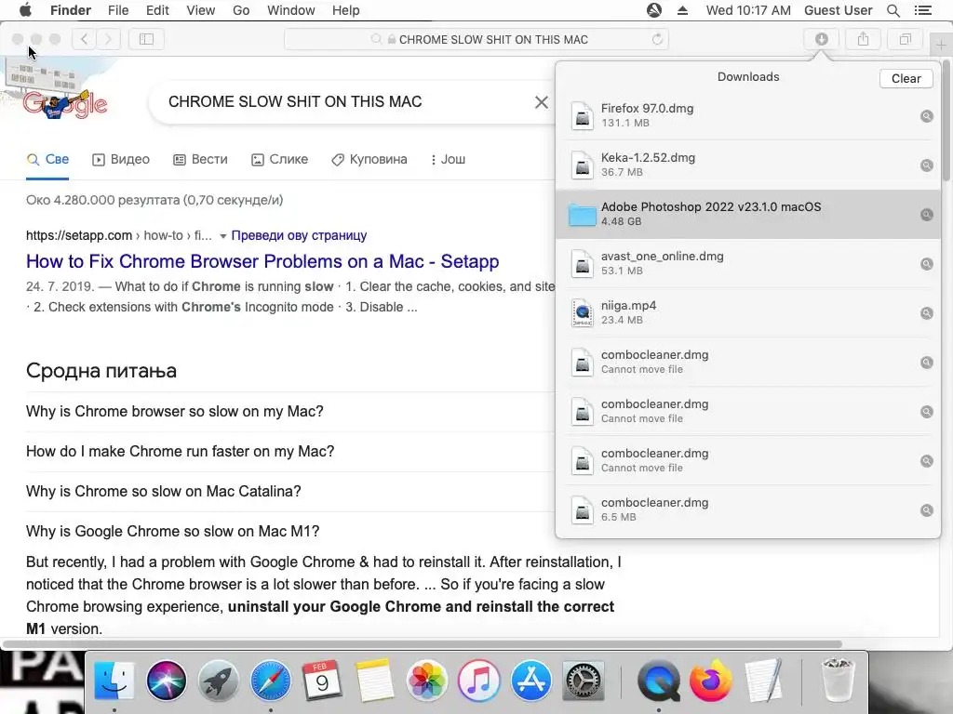Viewport: 953px width, 714px height.
Task: Click Guest User in the menu bar
Action: tap(839, 10)
